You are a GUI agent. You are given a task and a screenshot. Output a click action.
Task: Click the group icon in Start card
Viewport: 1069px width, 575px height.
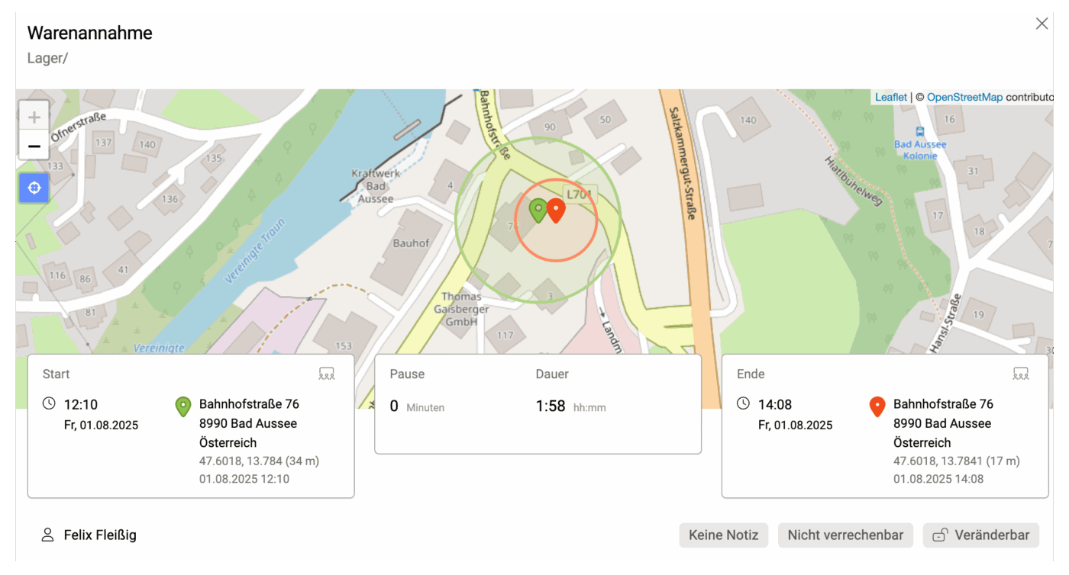click(327, 374)
